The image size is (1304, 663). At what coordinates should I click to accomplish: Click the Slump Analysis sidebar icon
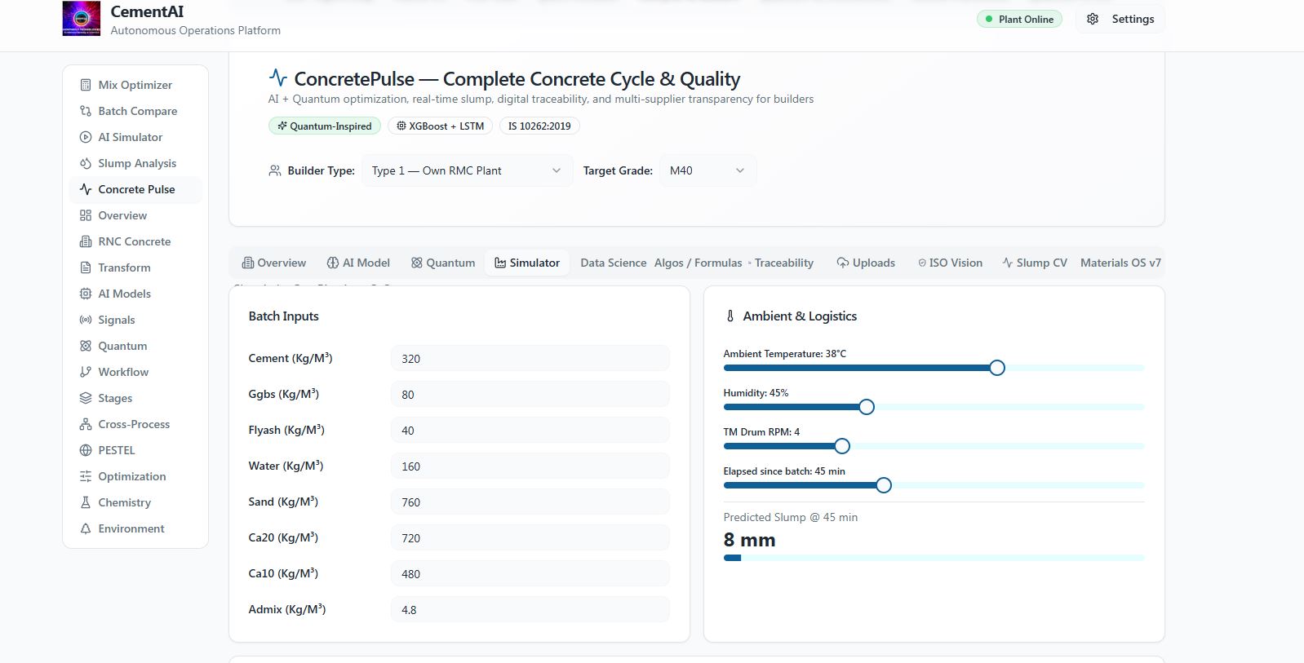[x=86, y=163]
